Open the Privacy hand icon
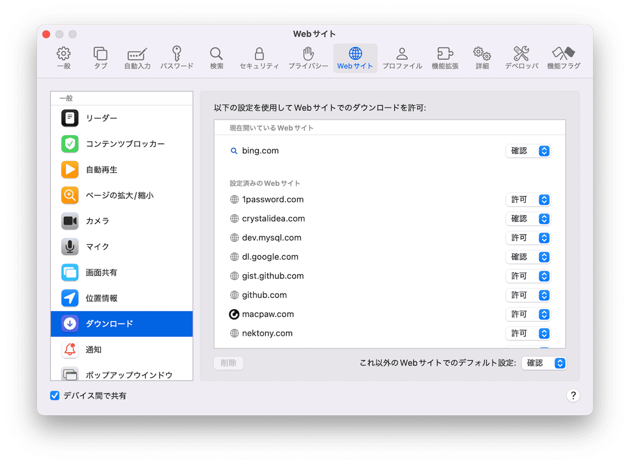 click(308, 54)
